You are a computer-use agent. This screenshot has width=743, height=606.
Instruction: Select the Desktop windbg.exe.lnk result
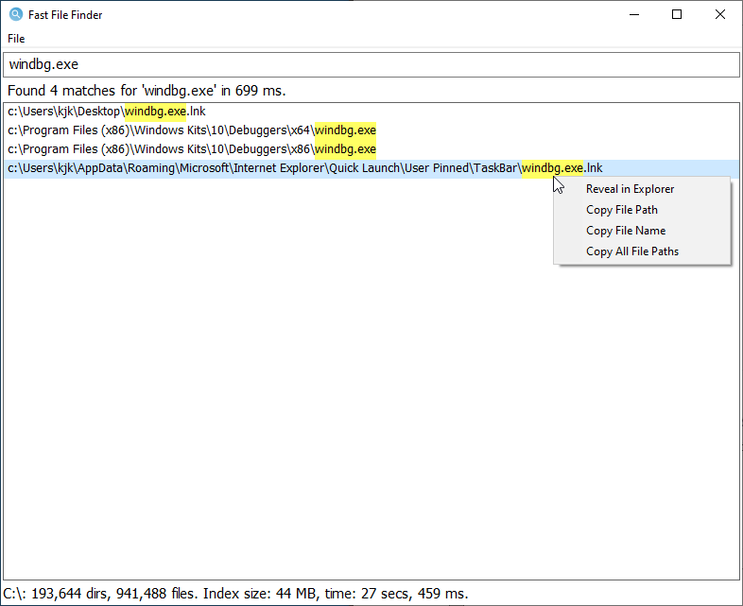pos(106,112)
